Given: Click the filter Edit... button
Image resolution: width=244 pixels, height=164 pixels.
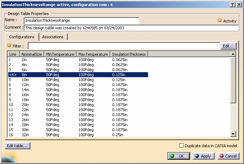Looking at the screenshot, I should click(x=228, y=46).
